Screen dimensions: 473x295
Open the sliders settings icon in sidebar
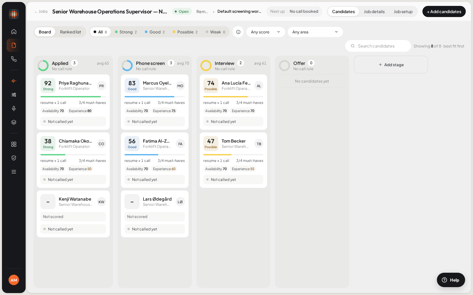point(14,95)
